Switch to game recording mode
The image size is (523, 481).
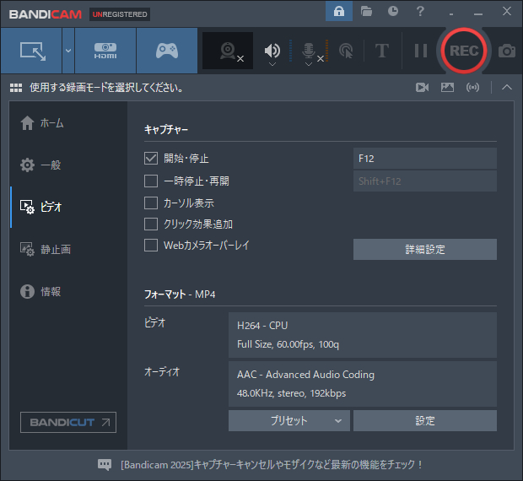point(167,51)
